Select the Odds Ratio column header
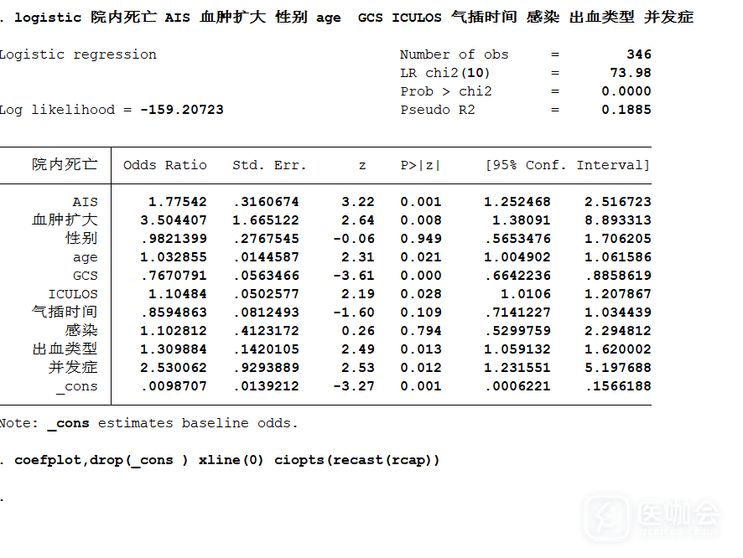743x558 pixels. (165, 165)
